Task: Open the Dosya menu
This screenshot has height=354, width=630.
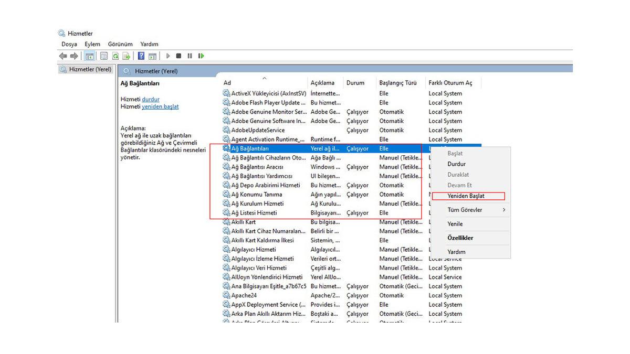Action: click(x=69, y=44)
